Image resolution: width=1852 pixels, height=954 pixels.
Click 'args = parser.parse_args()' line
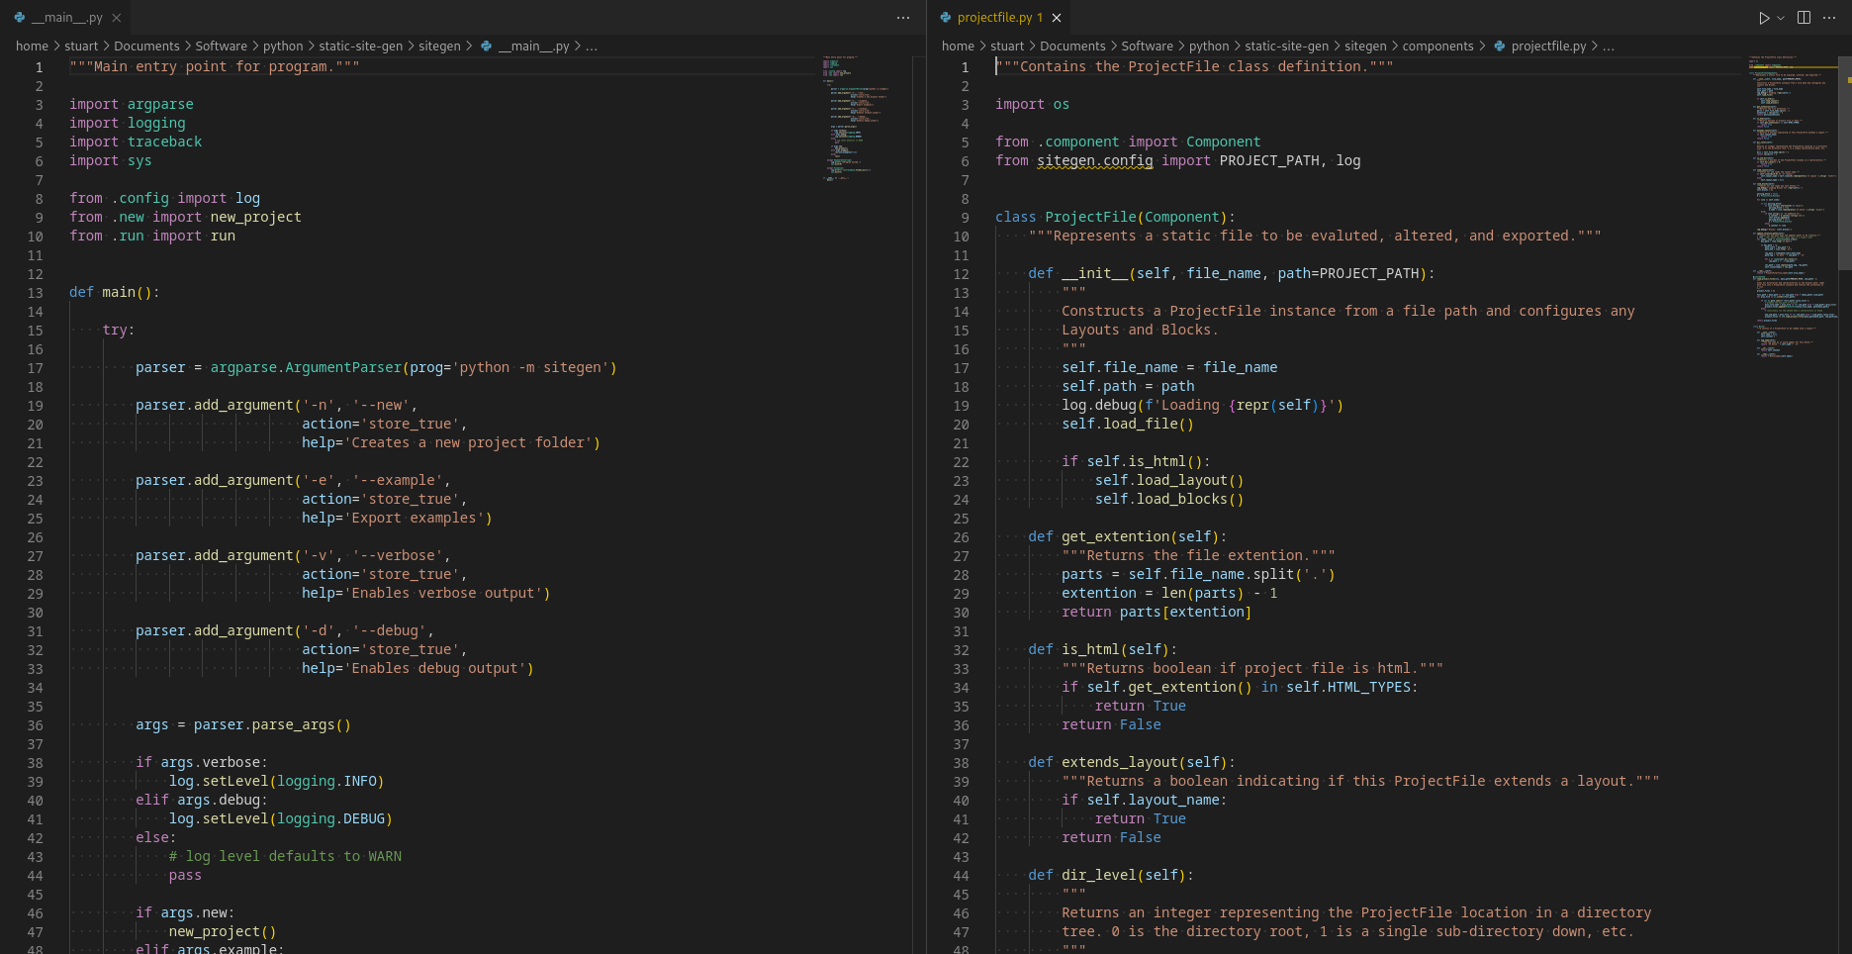click(243, 724)
